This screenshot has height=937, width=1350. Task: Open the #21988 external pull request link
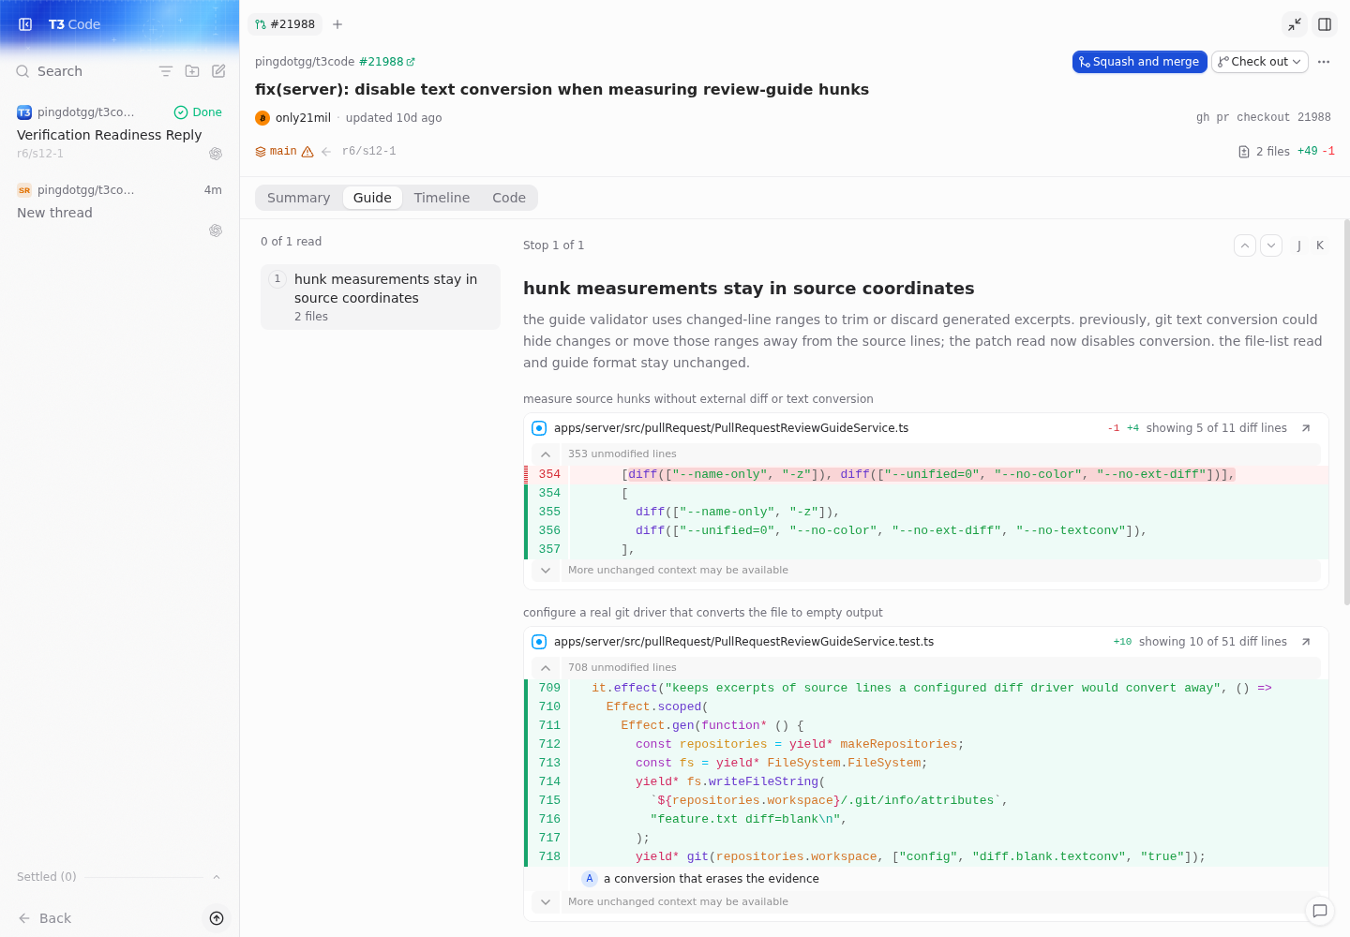(x=386, y=62)
